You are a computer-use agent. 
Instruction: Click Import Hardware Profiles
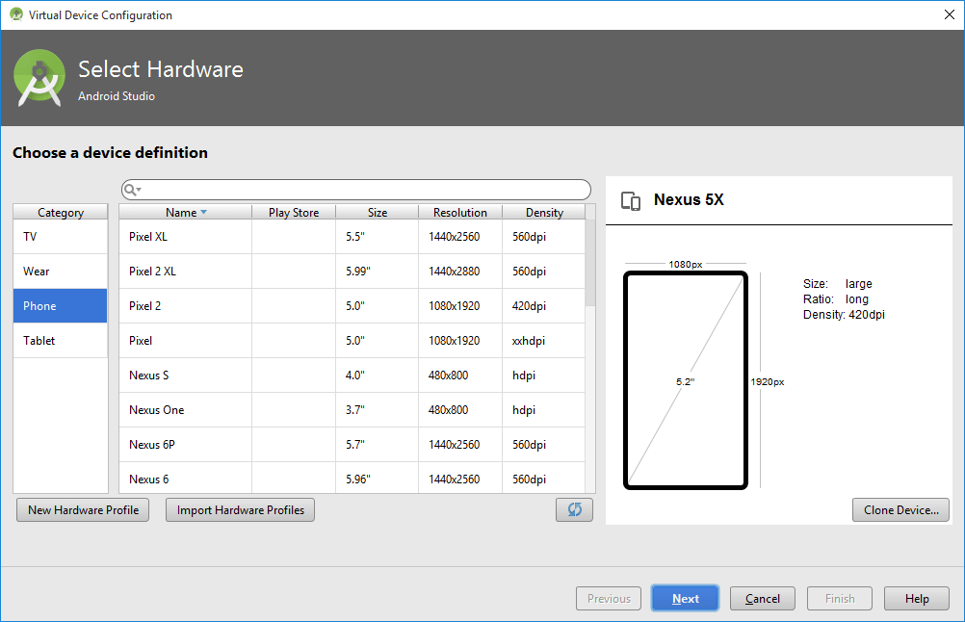click(x=240, y=509)
